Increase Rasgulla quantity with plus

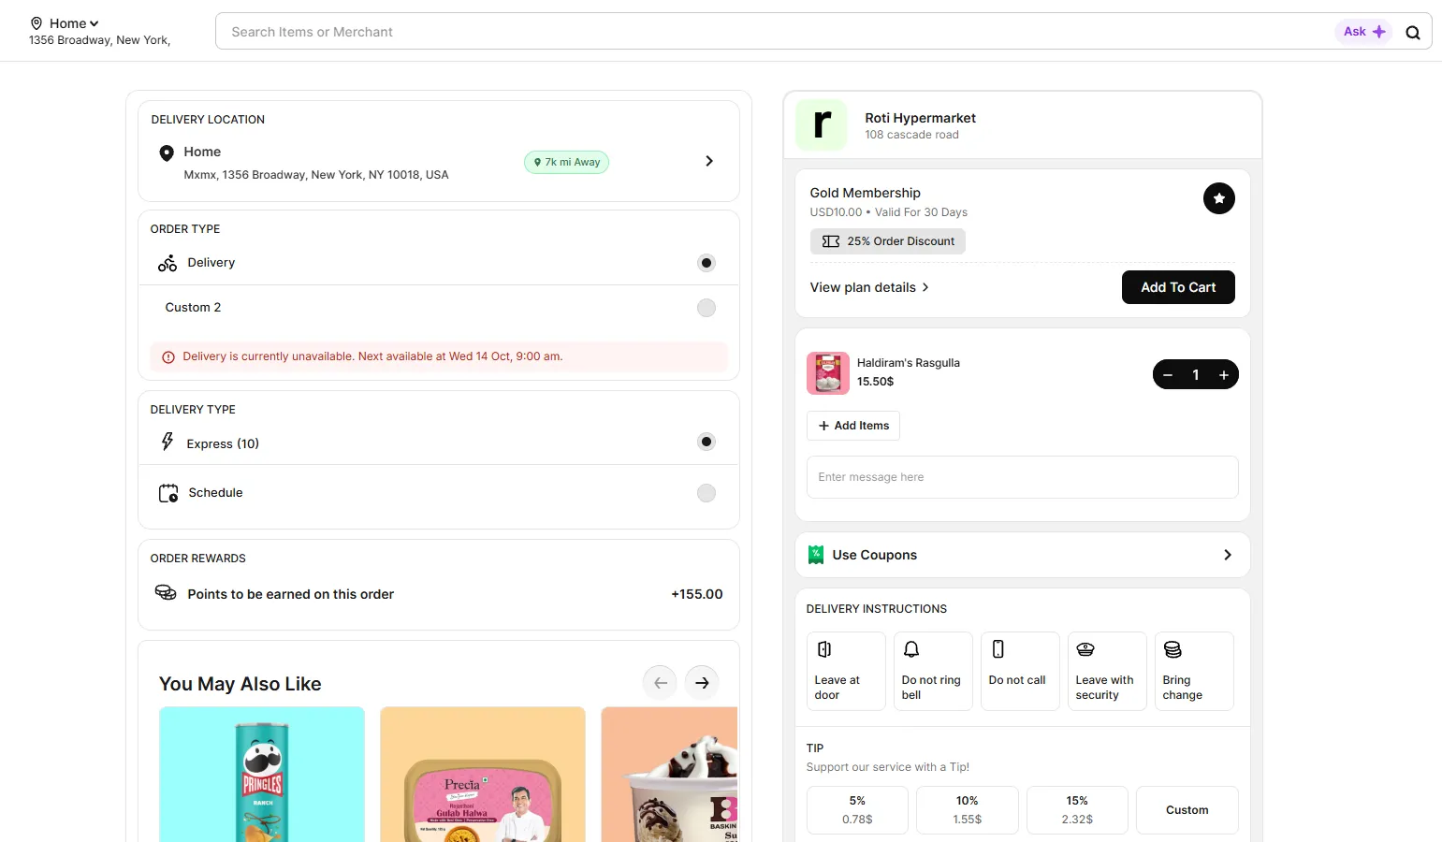click(x=1224, y=375)
